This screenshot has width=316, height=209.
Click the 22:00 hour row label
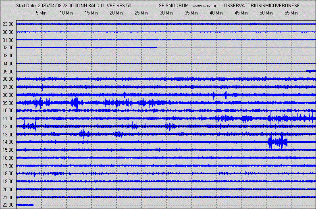8,205
